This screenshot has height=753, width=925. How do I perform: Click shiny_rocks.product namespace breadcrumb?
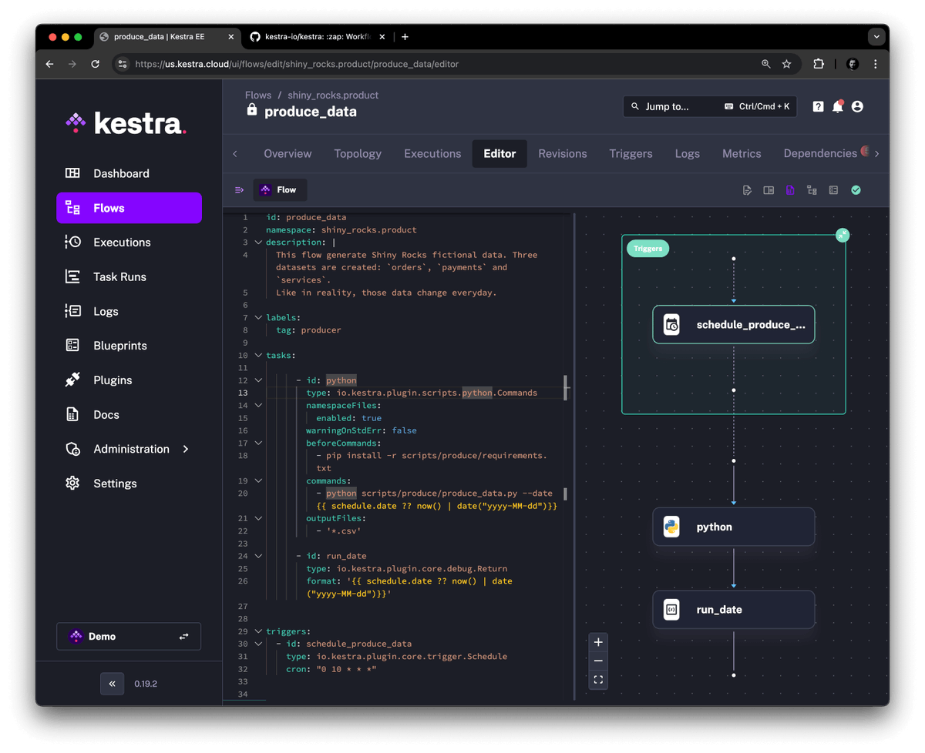click(333, 95)
